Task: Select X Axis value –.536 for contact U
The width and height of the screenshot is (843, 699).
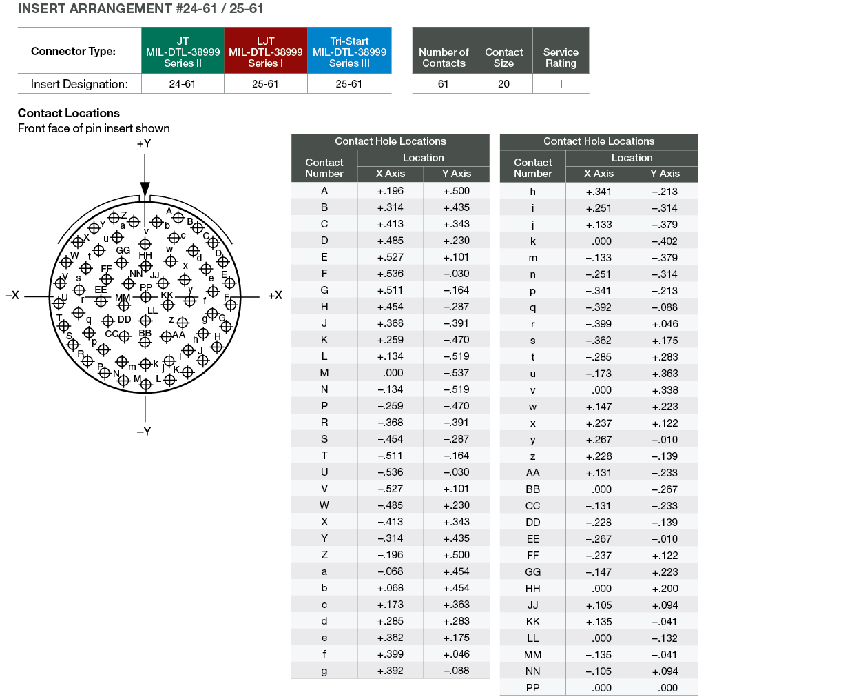Action: pyautogui.click(x=391, y=472)
